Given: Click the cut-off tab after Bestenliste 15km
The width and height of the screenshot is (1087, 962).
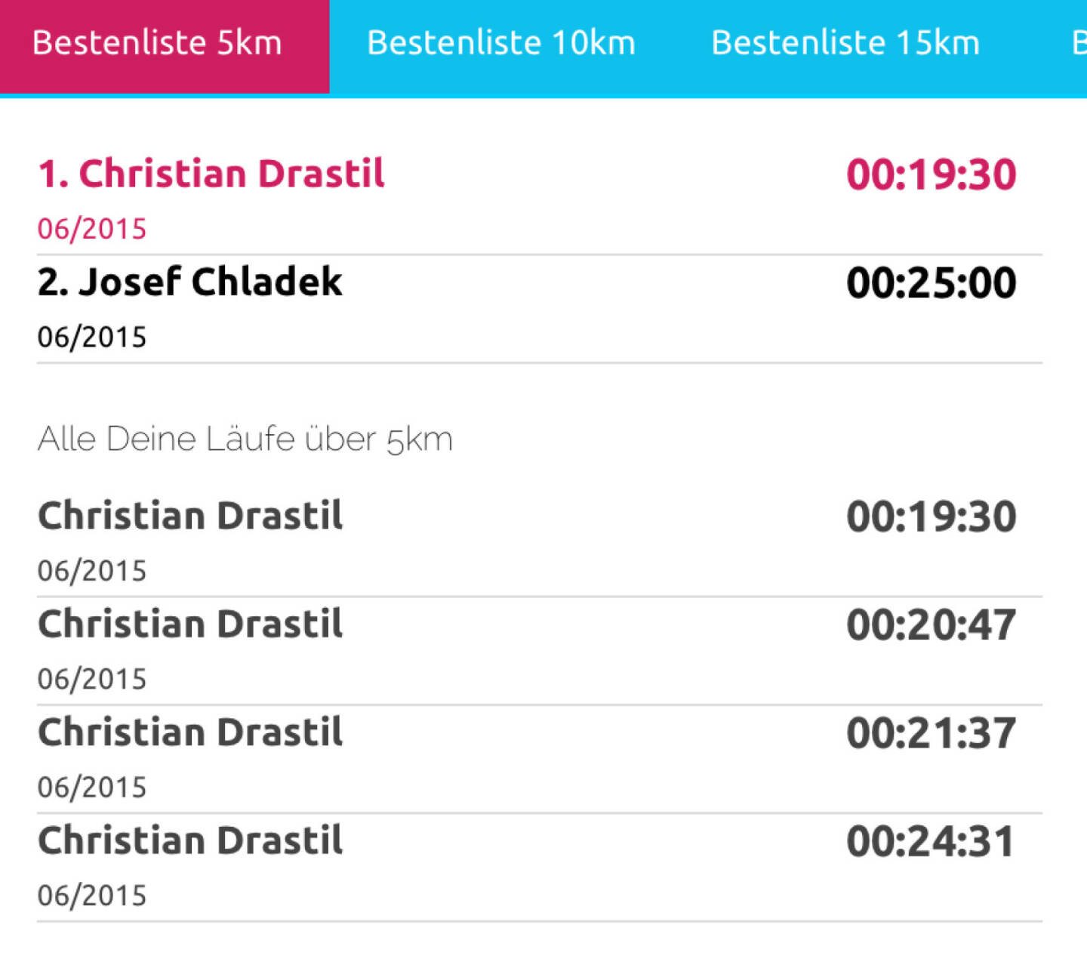Looking at the screenshot, I should (1078, 43).
